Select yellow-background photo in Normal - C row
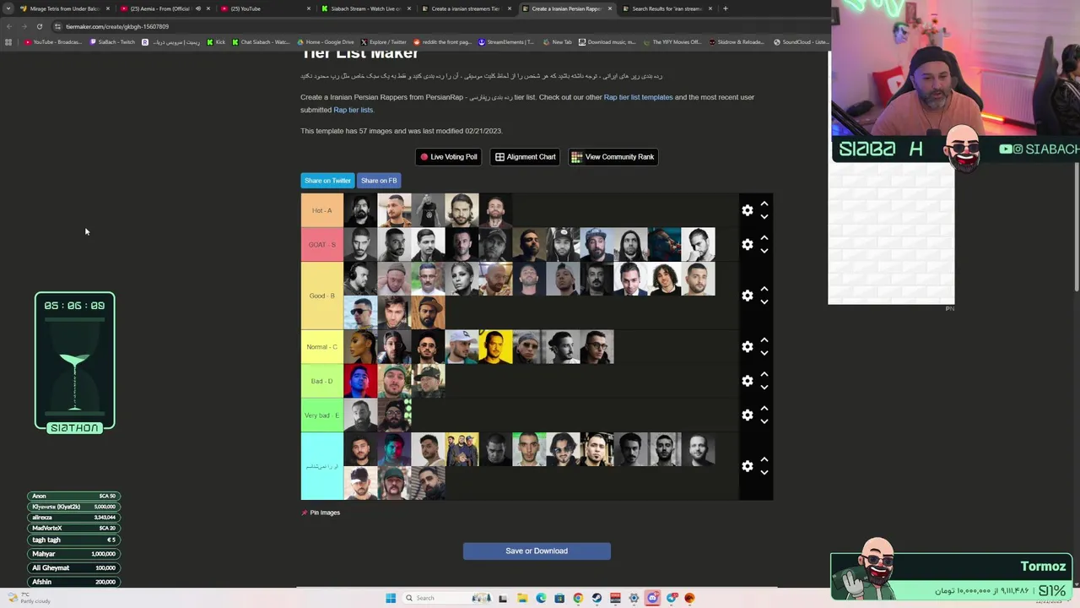1080x608 pixels. 495,347
